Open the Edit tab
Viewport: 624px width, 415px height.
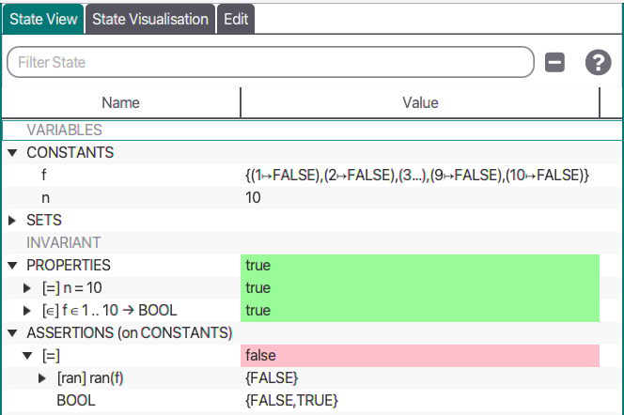coord(236,20)
